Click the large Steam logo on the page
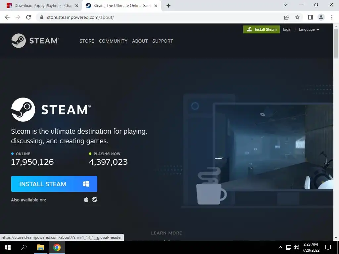Viewport: 339px width, 254px height. coord(51,109)
